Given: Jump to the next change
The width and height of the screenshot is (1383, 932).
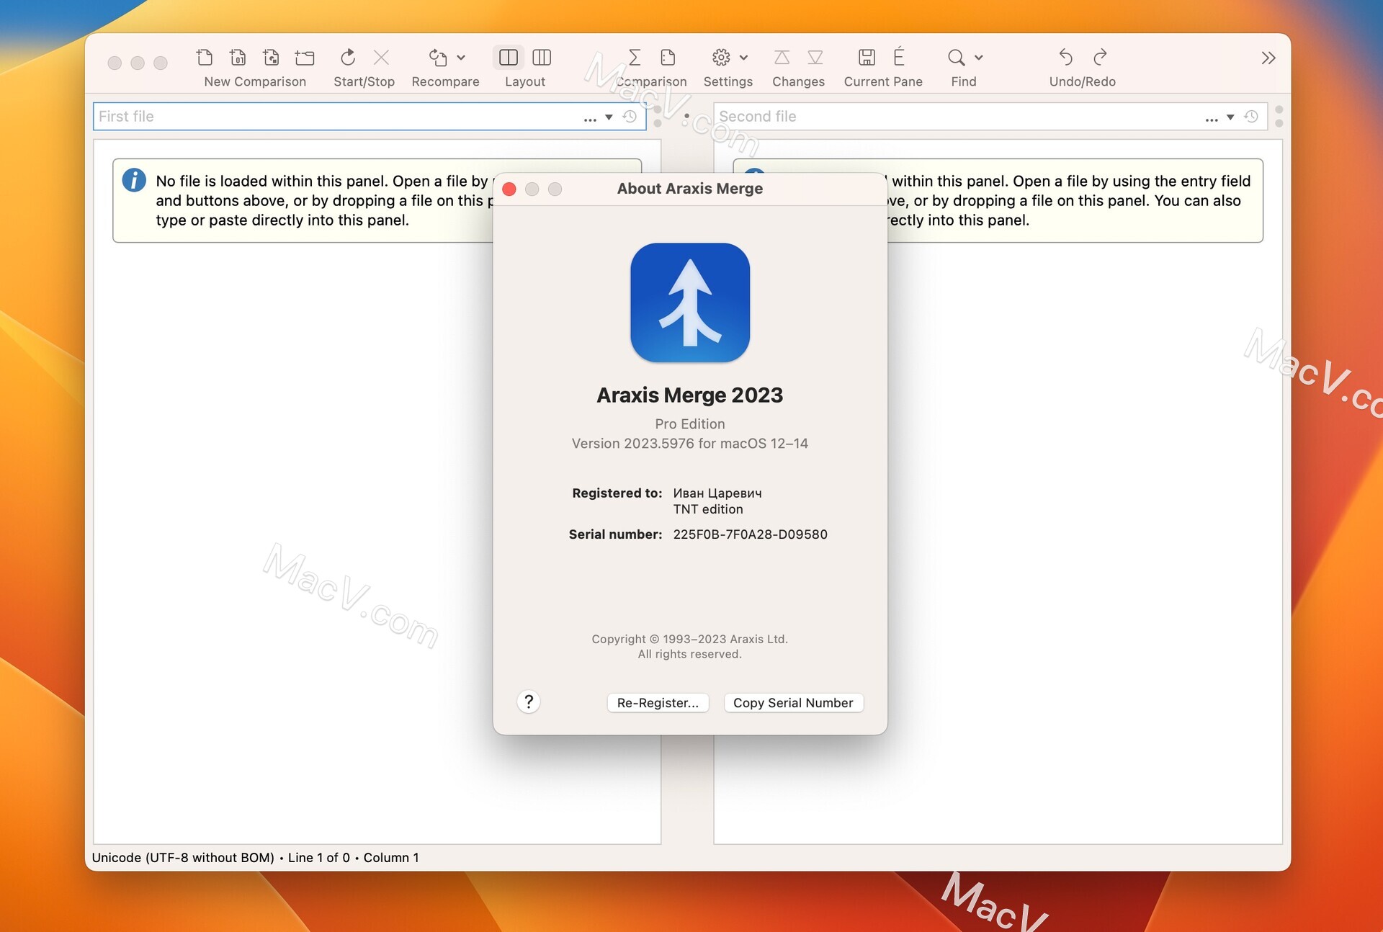Looking at the screenshot, I should pos(815,57).
